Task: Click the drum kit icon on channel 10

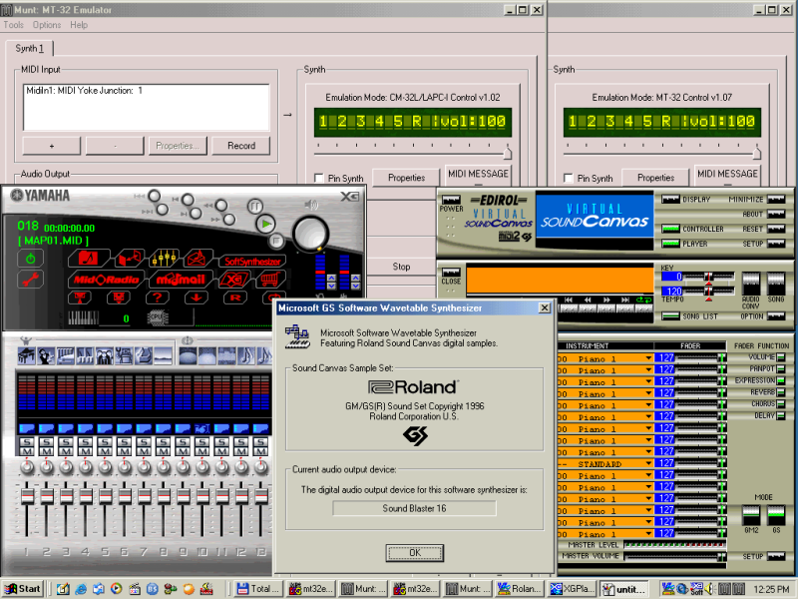Action: click(x=202, y=429)
